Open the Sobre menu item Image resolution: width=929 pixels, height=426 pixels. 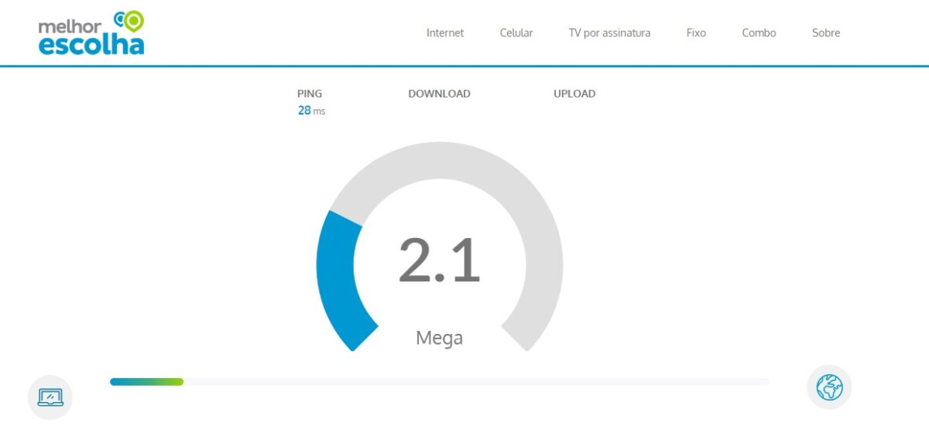point(826,33)
